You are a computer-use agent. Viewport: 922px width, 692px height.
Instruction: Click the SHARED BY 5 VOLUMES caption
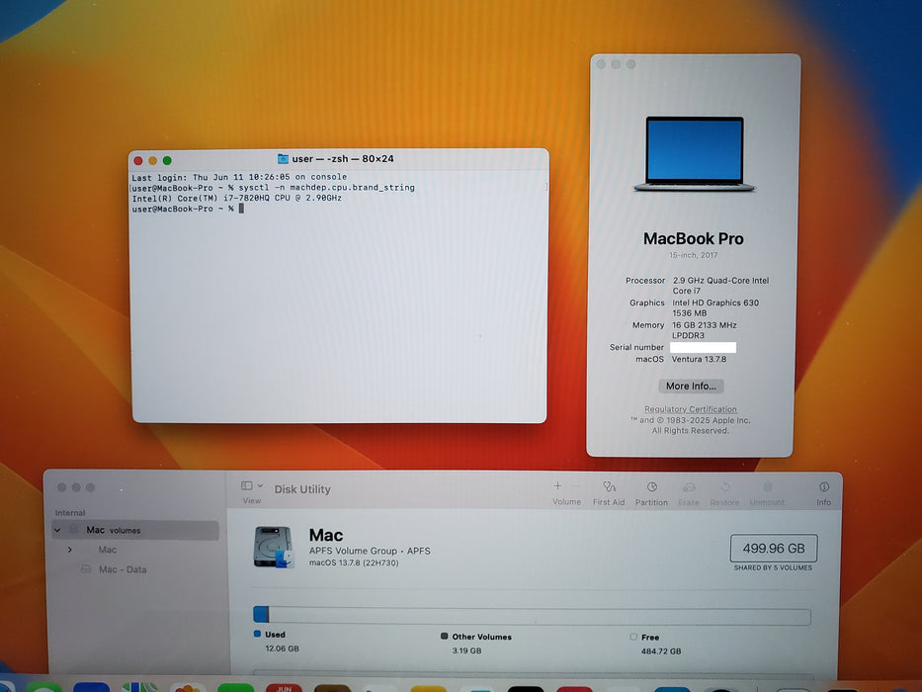[x=773, y=567]
